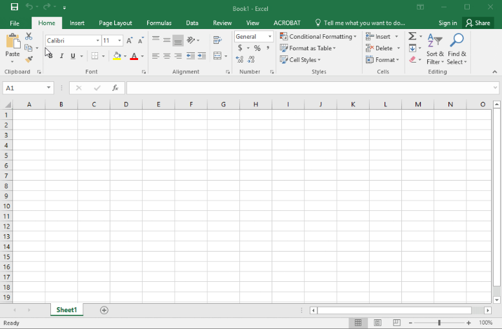This screenshot has width=502, height=329.
Task: Switch to the Data tab
Action: pos(192,23)
